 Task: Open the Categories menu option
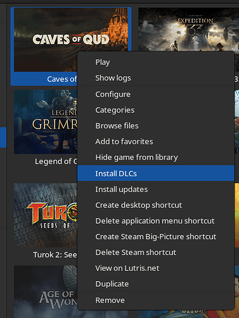pyautogui.click(x=156, y=110)
